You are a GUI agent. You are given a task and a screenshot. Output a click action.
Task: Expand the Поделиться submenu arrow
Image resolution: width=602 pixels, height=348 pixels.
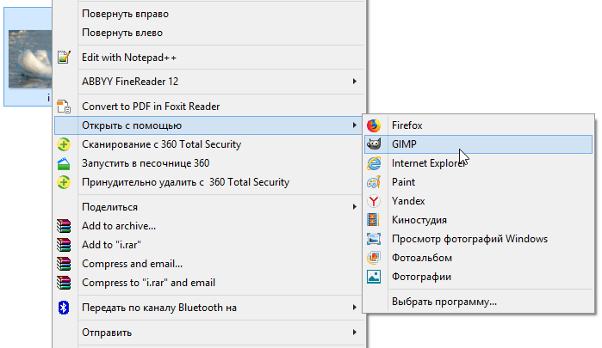pos(354,207)
